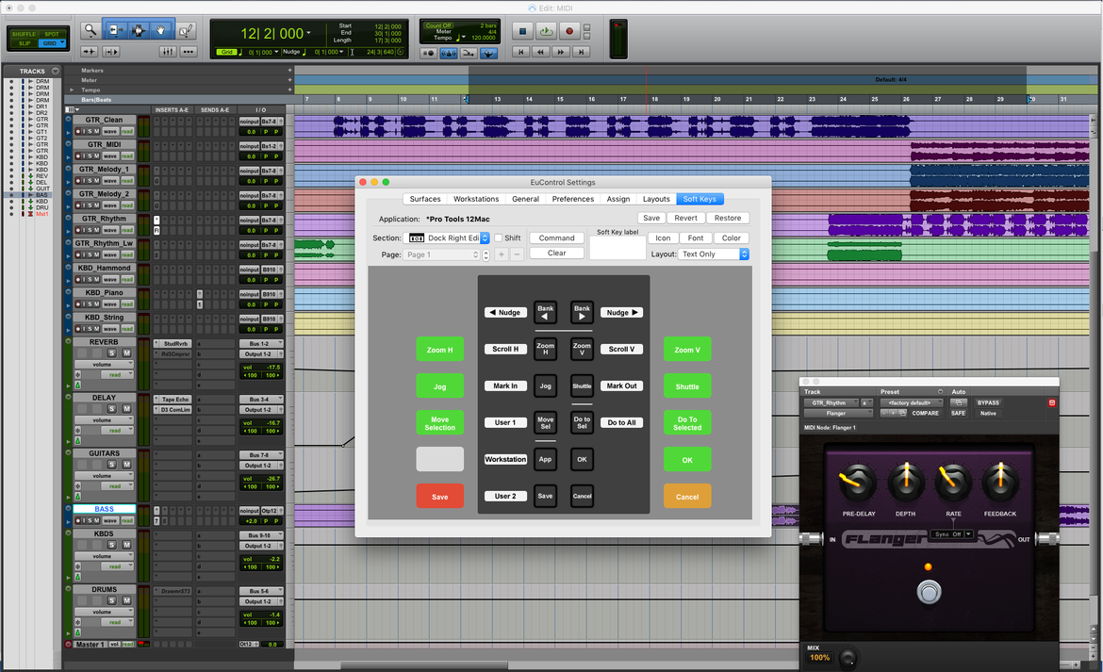Viewport: 1103px width, 672px height.
Task: Click the Restore button
Action: pyautogui.click(x=728, y=218)
